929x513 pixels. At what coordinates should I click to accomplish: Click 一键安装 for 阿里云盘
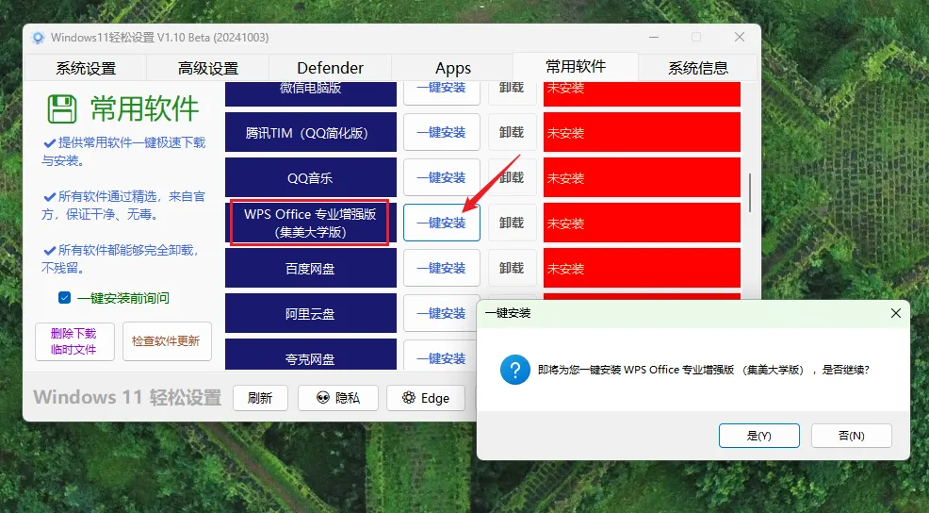click(x=441, y=313)
